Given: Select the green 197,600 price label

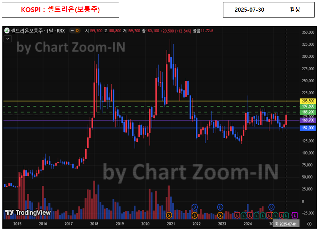Looking at the screenshot, I should pos(308,106).
